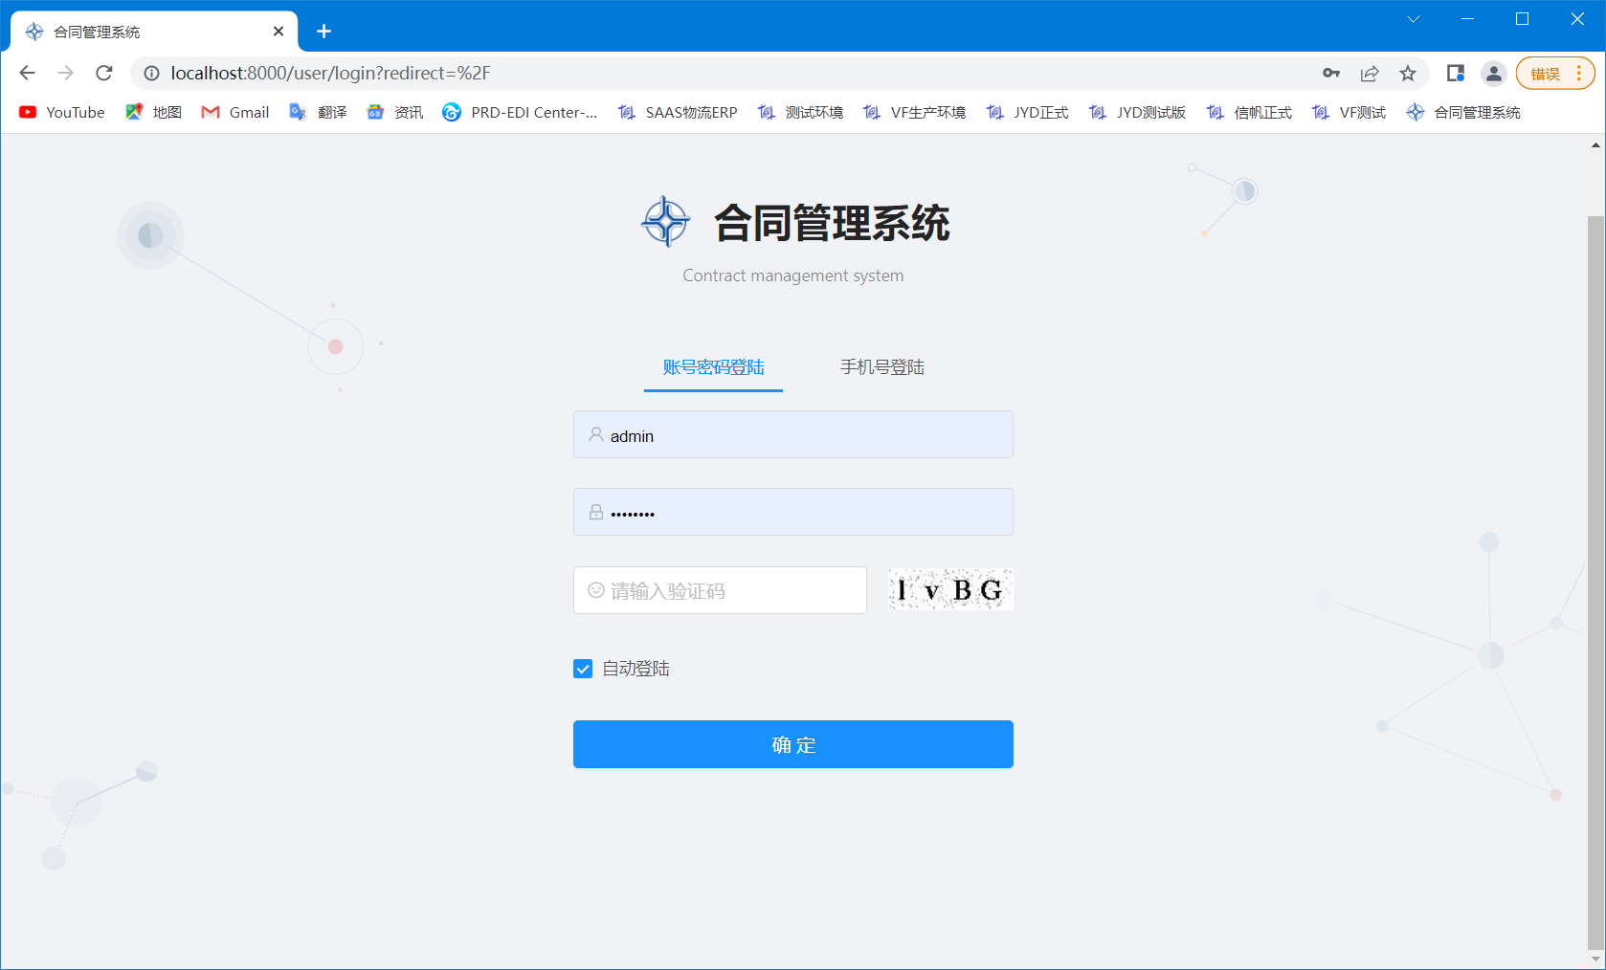Open the JYD测试版 bookmark
Viewport: 1606px width, 970px height.
pos(1137,112)
